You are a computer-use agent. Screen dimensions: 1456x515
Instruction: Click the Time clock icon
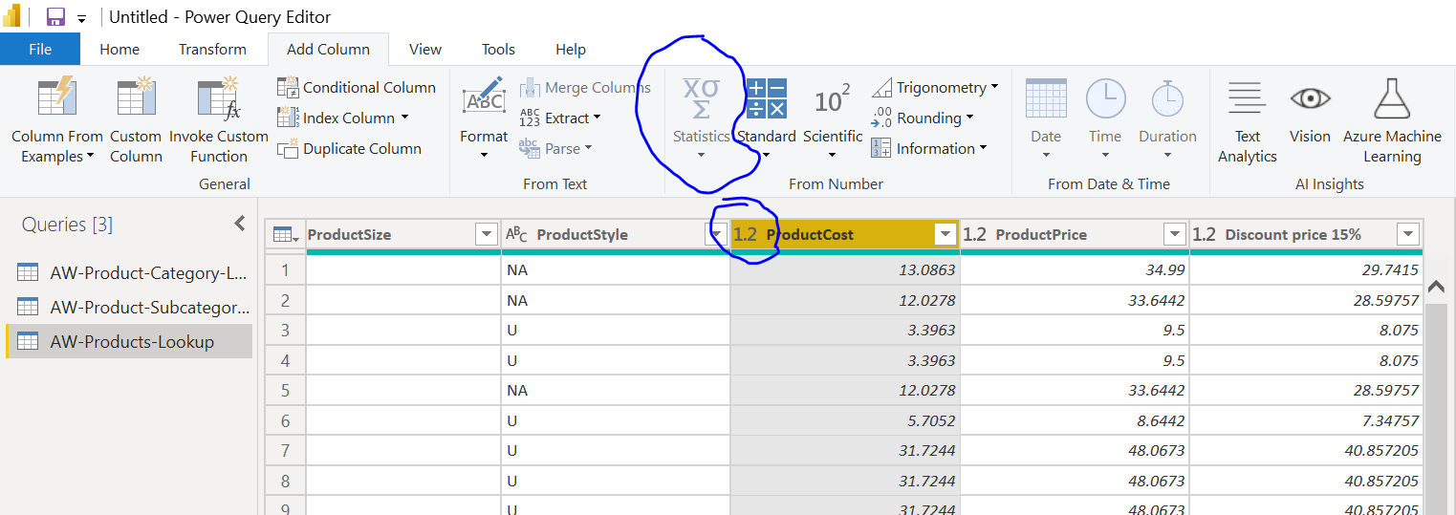(1105, 99)
